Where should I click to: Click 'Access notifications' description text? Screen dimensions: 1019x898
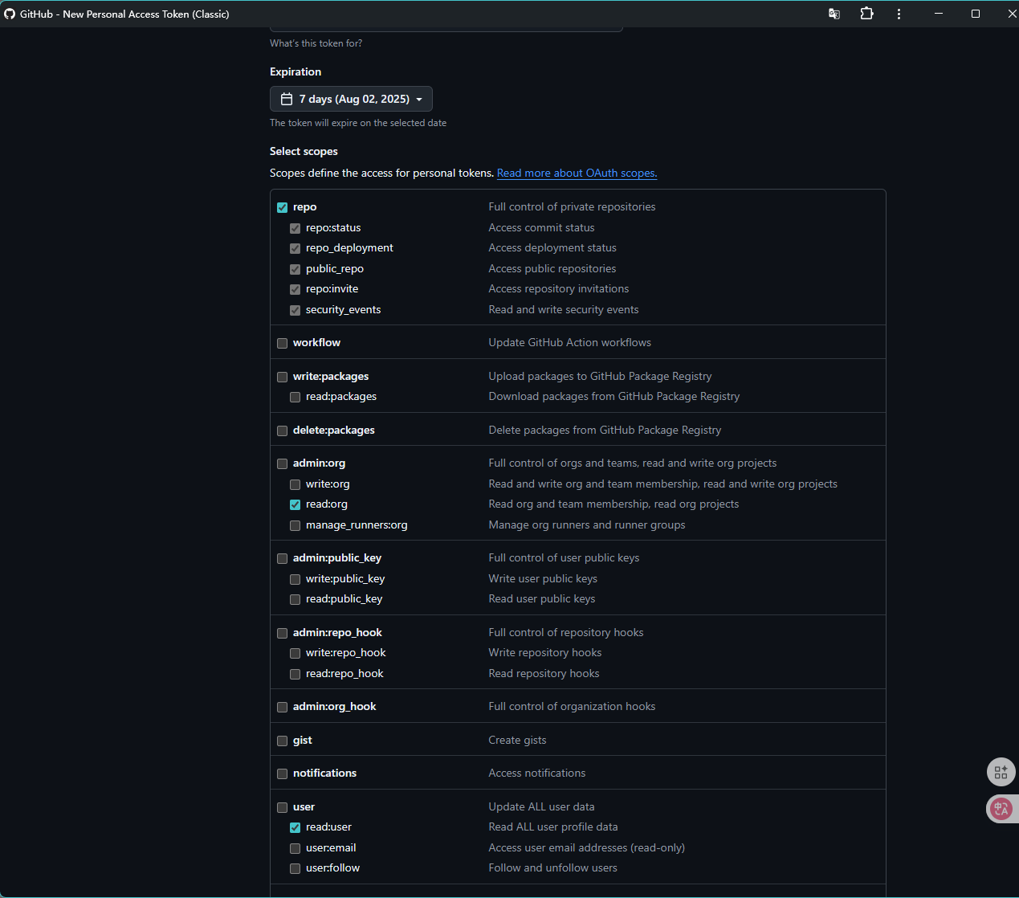[x=537, y=773]
